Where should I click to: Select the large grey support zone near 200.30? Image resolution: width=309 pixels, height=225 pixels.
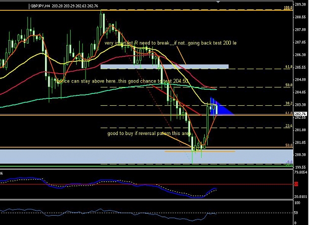pyautogui.click(x=146, y=156)
